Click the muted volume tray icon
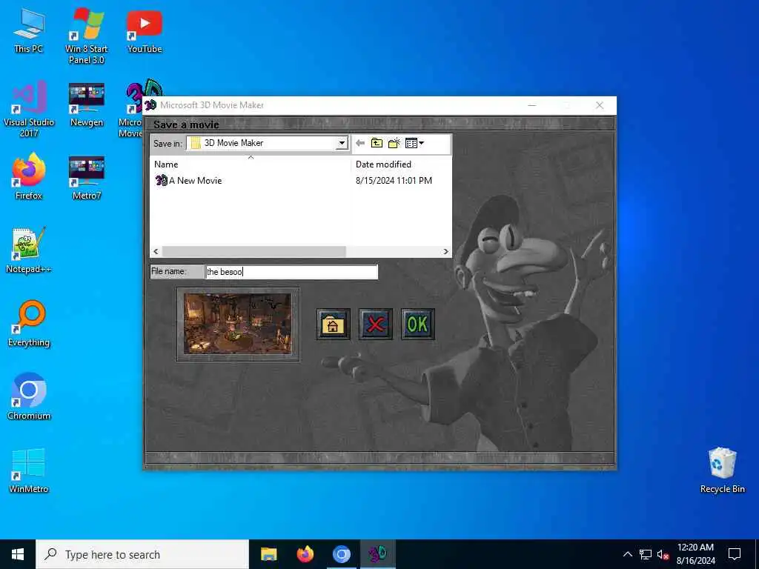 click(663, 555)
